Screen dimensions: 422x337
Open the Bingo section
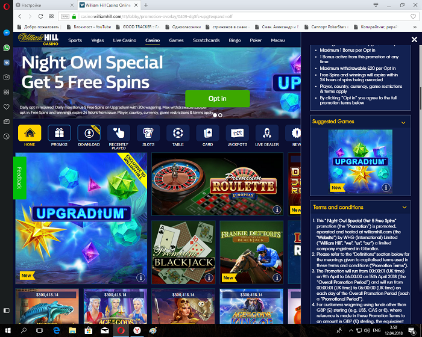pyautogui.click(x=235, y=40)
